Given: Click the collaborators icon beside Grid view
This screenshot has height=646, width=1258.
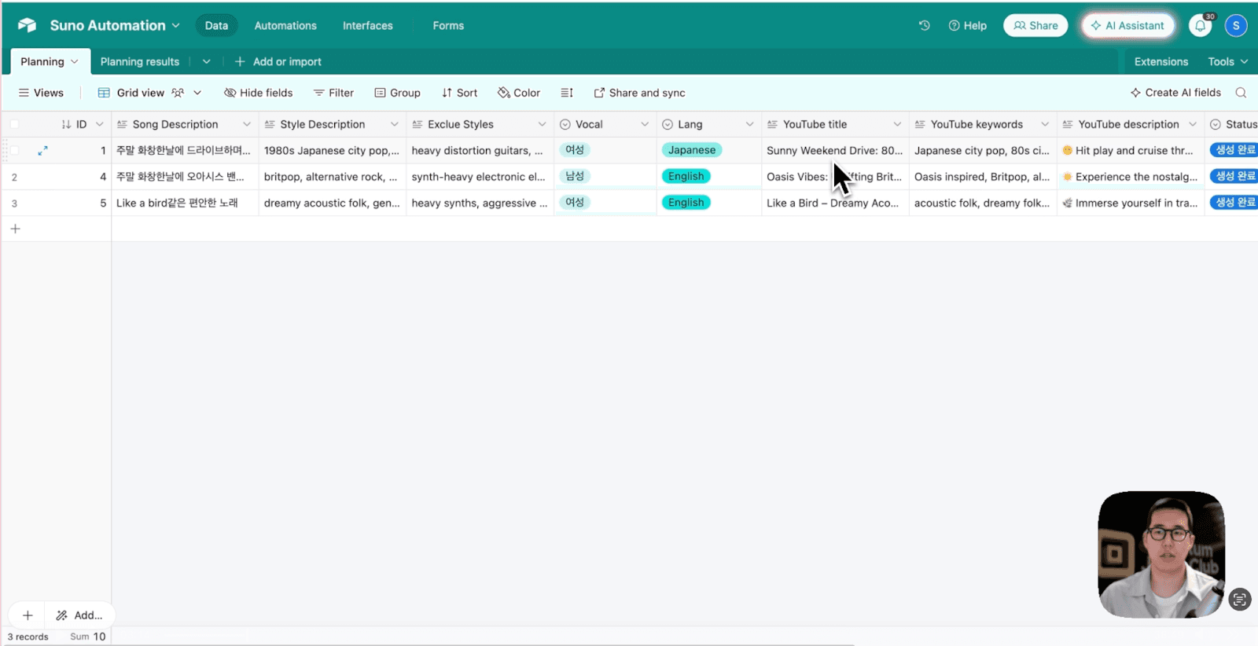Looking at the screenshot, I should (178, 93).
